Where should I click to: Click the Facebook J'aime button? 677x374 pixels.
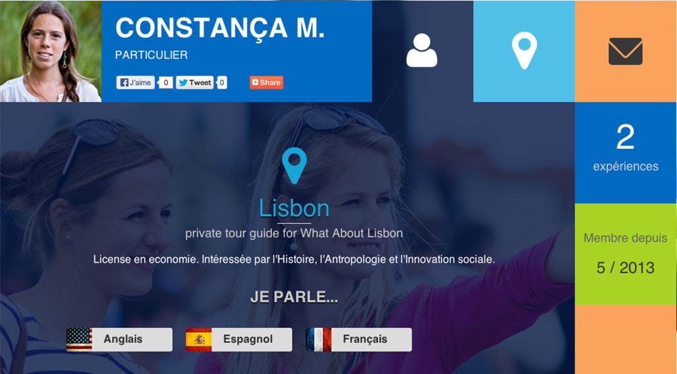(135, 83)
